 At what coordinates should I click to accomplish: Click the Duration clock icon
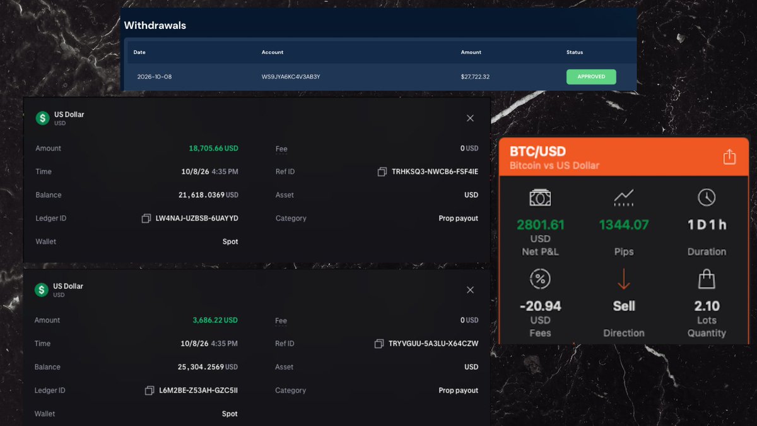tap(707, 198)
